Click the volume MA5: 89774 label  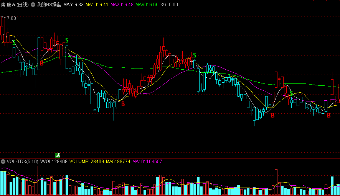118,162
